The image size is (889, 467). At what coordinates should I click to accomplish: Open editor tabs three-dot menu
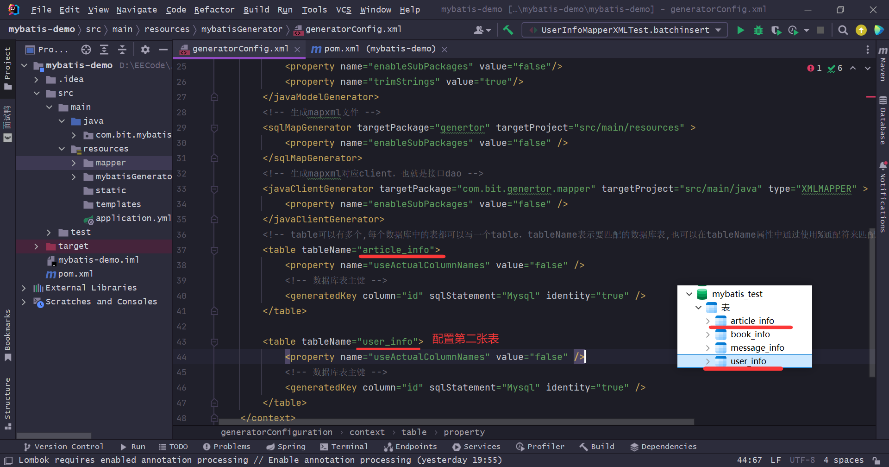tap(867, 50)
